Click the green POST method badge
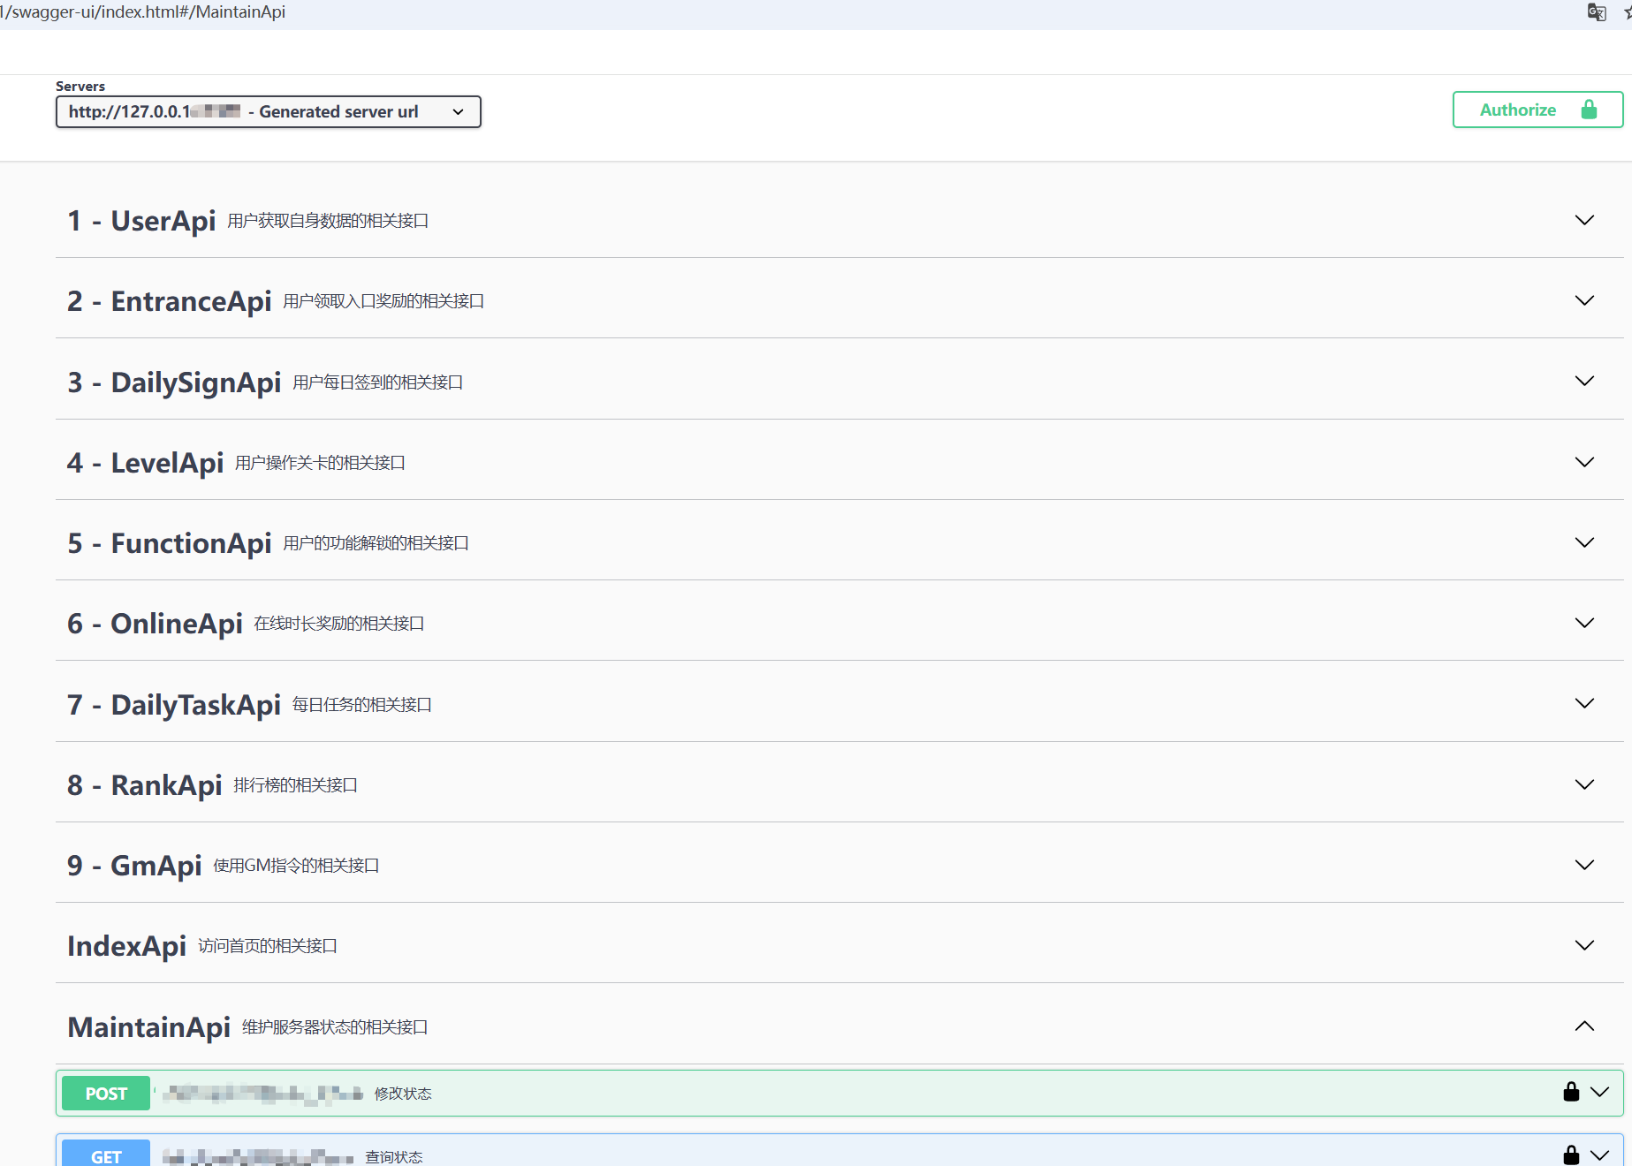Screen dimensions: 1632x1166 pyautogui.click(x=106, y=1094)
